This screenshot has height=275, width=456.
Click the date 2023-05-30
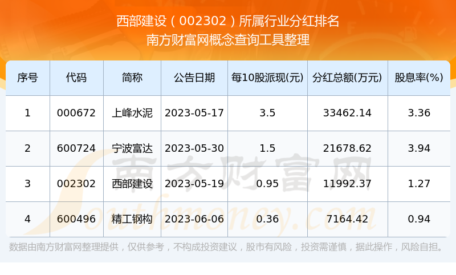(x=194, y=148)
